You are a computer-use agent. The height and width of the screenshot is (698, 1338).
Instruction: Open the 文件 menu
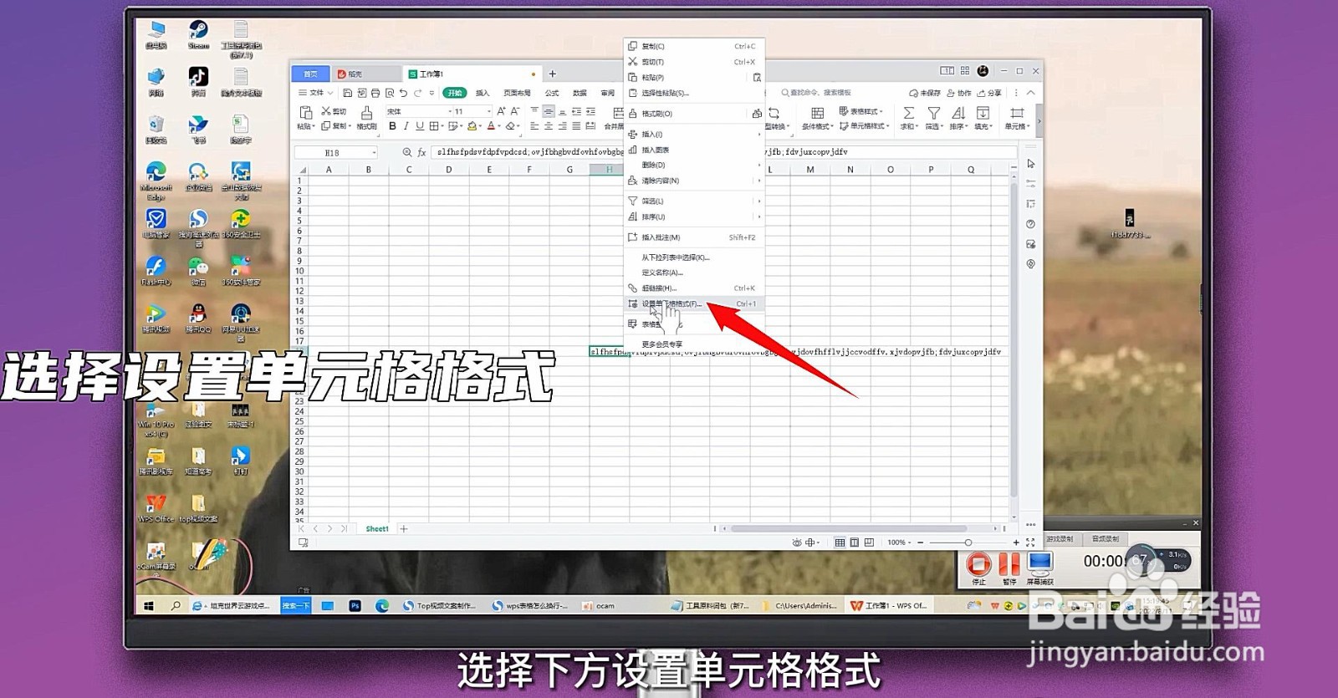(317, 93)
